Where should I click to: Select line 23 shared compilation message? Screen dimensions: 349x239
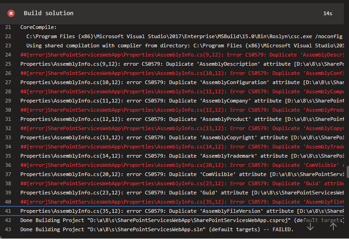pos(172,46)
